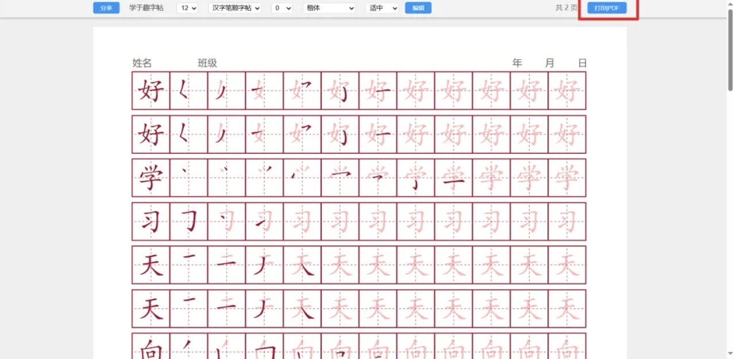Click the 共 2 页 page count

pos(566,8)
